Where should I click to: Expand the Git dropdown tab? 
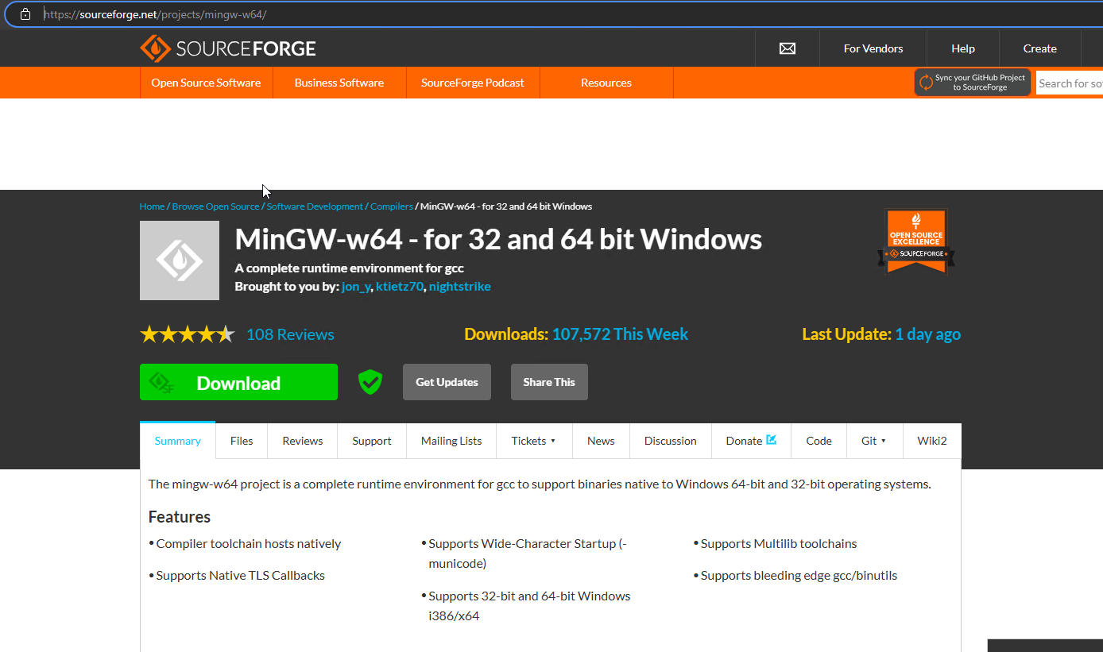tap(874, 441)
